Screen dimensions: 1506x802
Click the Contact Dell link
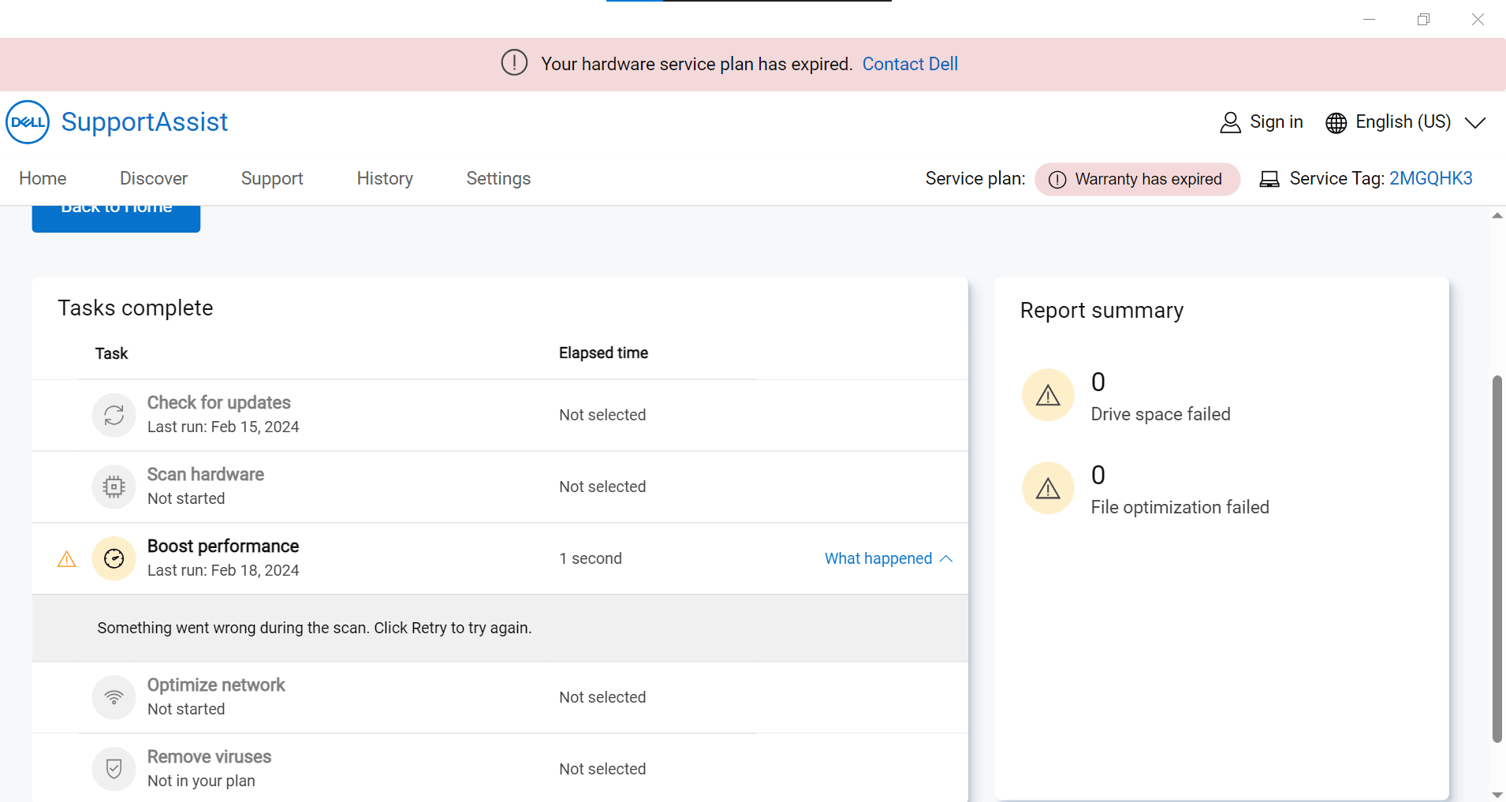[x=910, y=64]
